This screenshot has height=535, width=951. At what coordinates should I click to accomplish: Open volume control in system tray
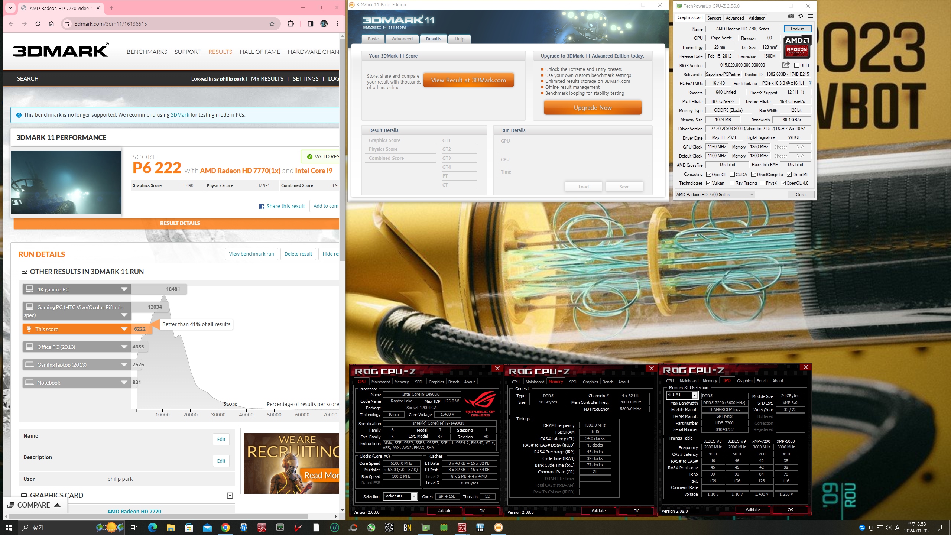click(888, 528)
